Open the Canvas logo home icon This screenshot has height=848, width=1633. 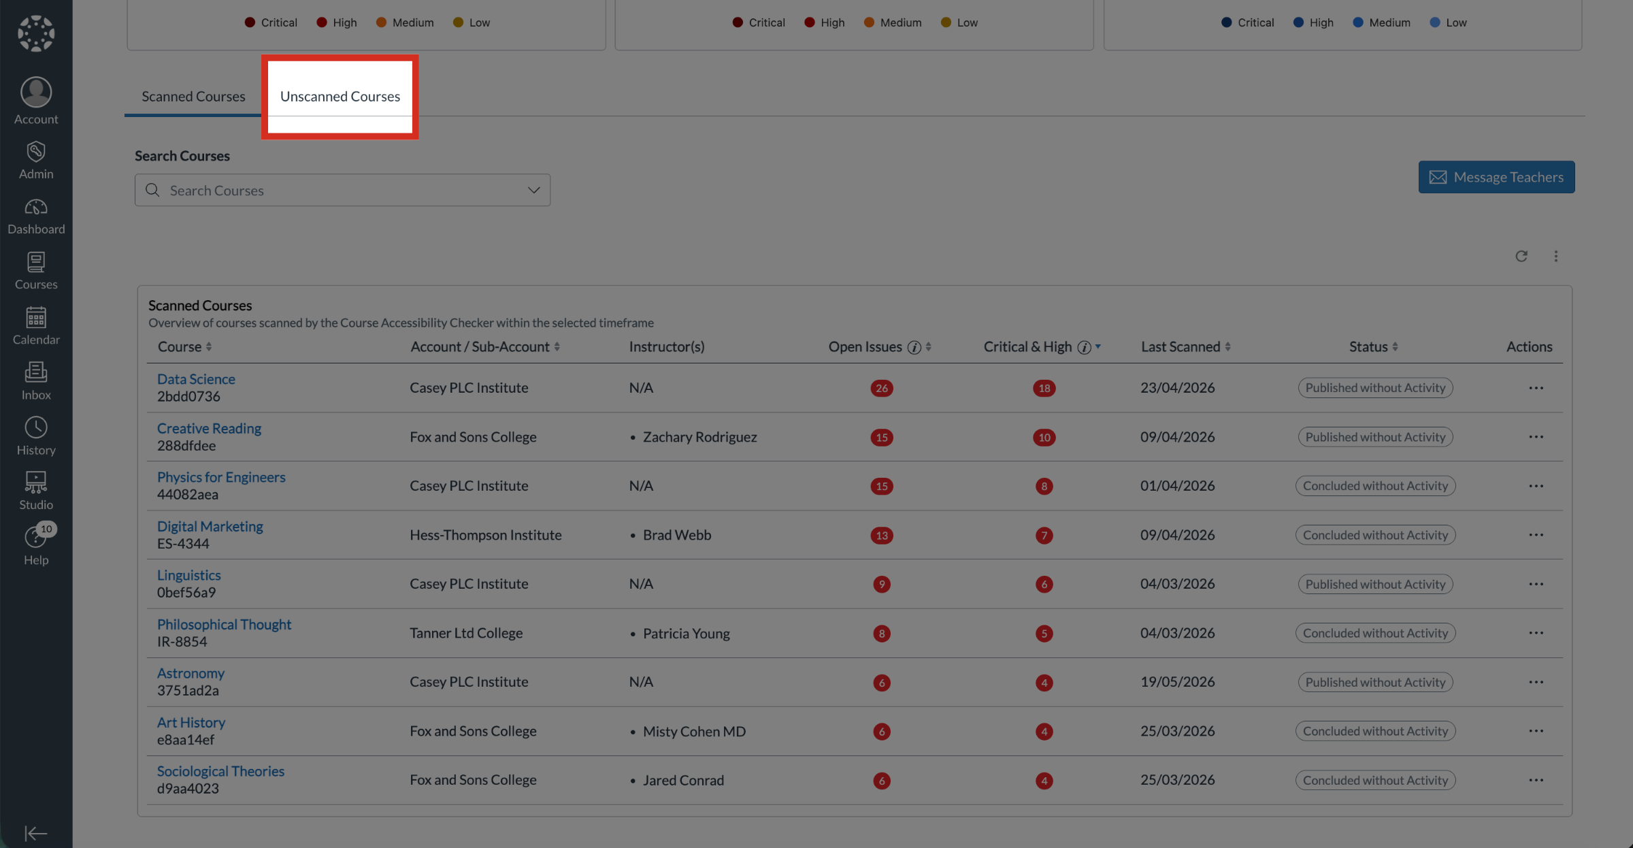pos(36,33)
